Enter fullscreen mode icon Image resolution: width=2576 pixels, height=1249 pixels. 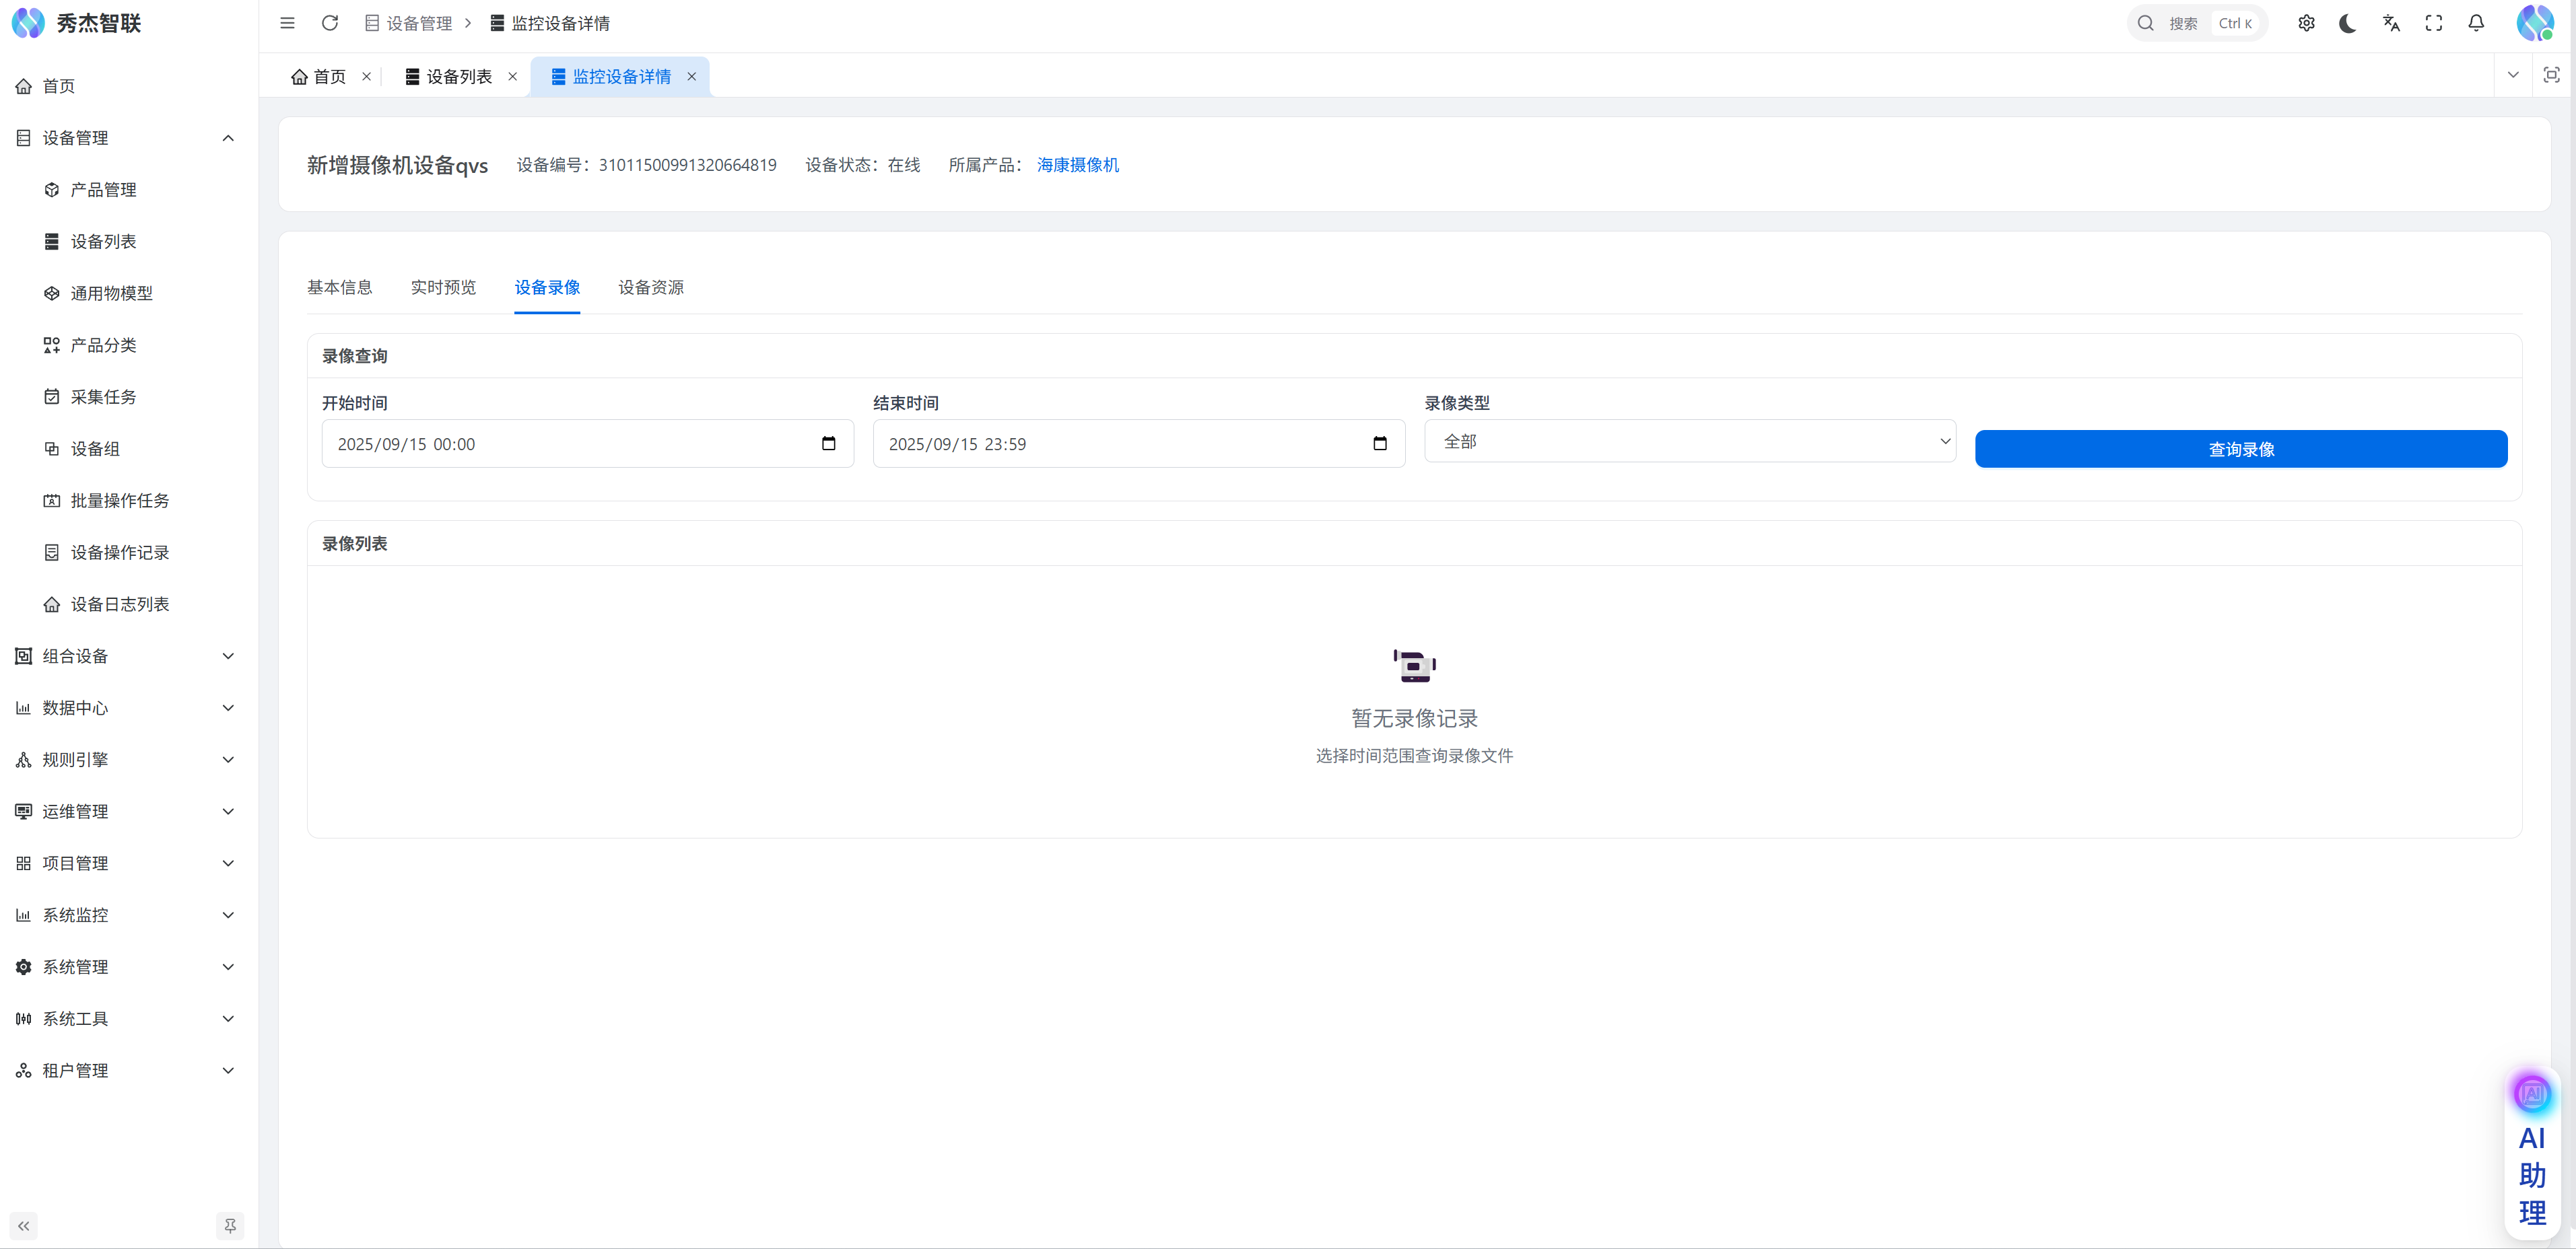click(2434, 23)
